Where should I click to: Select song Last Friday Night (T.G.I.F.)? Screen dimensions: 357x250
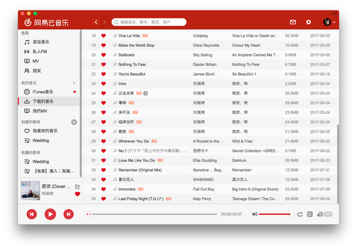click(141, 199)
